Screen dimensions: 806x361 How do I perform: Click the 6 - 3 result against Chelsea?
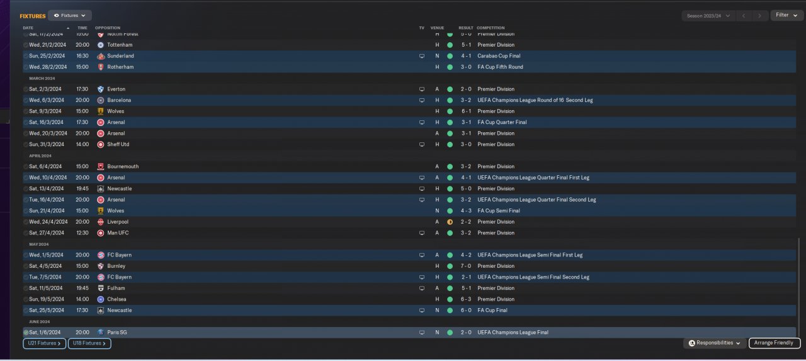pyautogui.click(x=466, y=299)
